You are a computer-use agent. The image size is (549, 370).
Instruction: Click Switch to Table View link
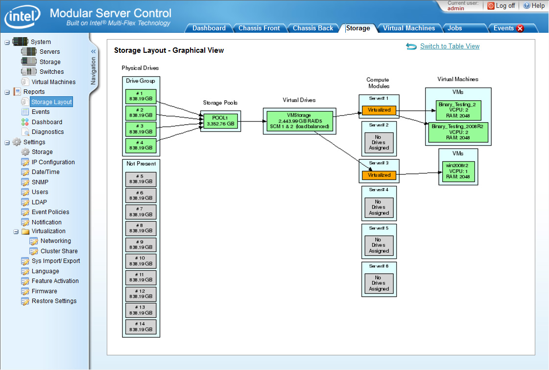pos(450,46)
